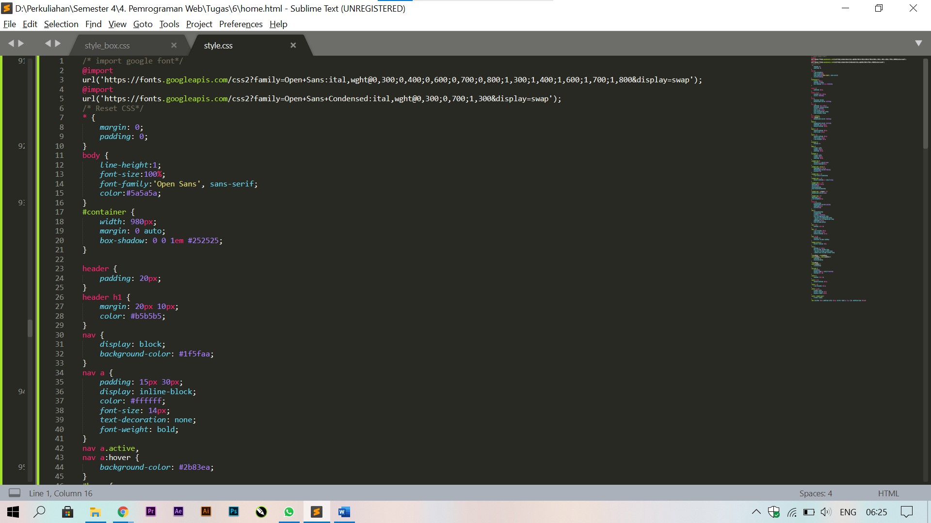Open the Goto menu
This screenshot has height=523, width=931.
click(x=142, y=24)
